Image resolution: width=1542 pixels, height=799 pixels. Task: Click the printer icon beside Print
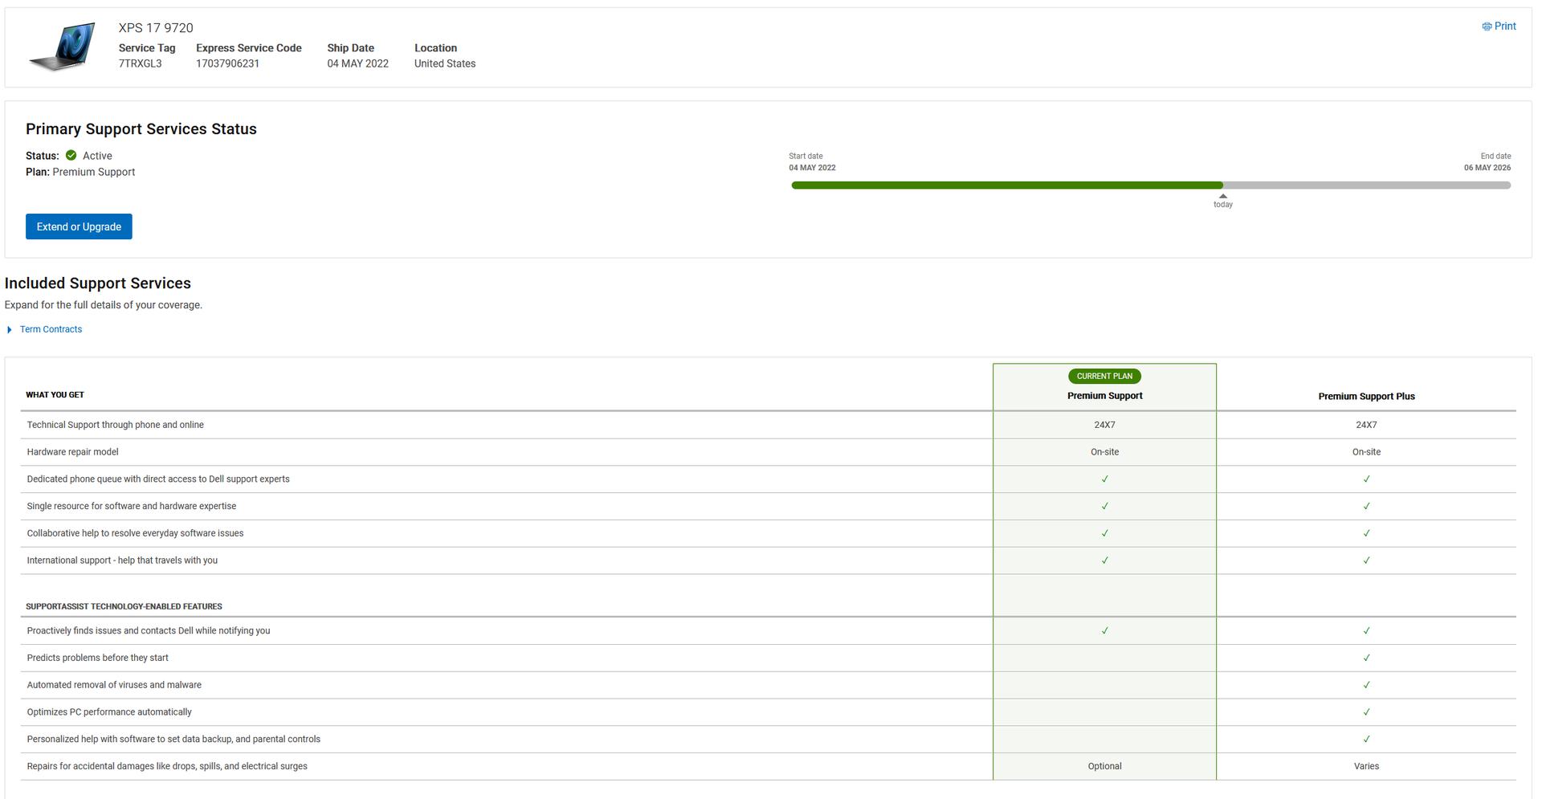pyautogui.click(x=1487, y=26)
